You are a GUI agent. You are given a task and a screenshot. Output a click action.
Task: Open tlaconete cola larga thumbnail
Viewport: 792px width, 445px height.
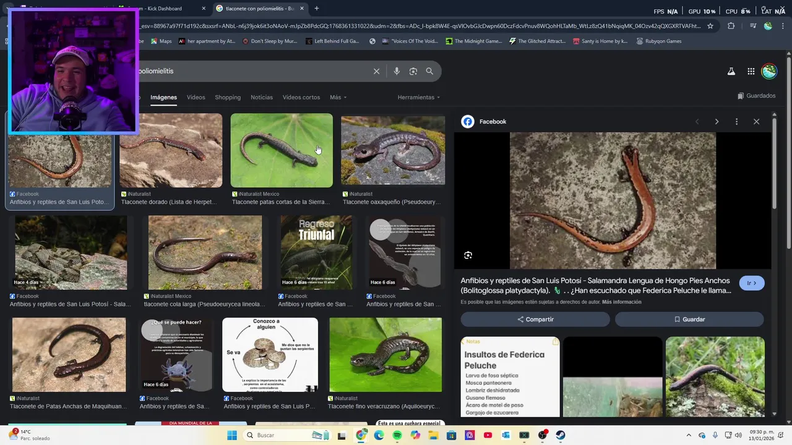pos(205,253)
